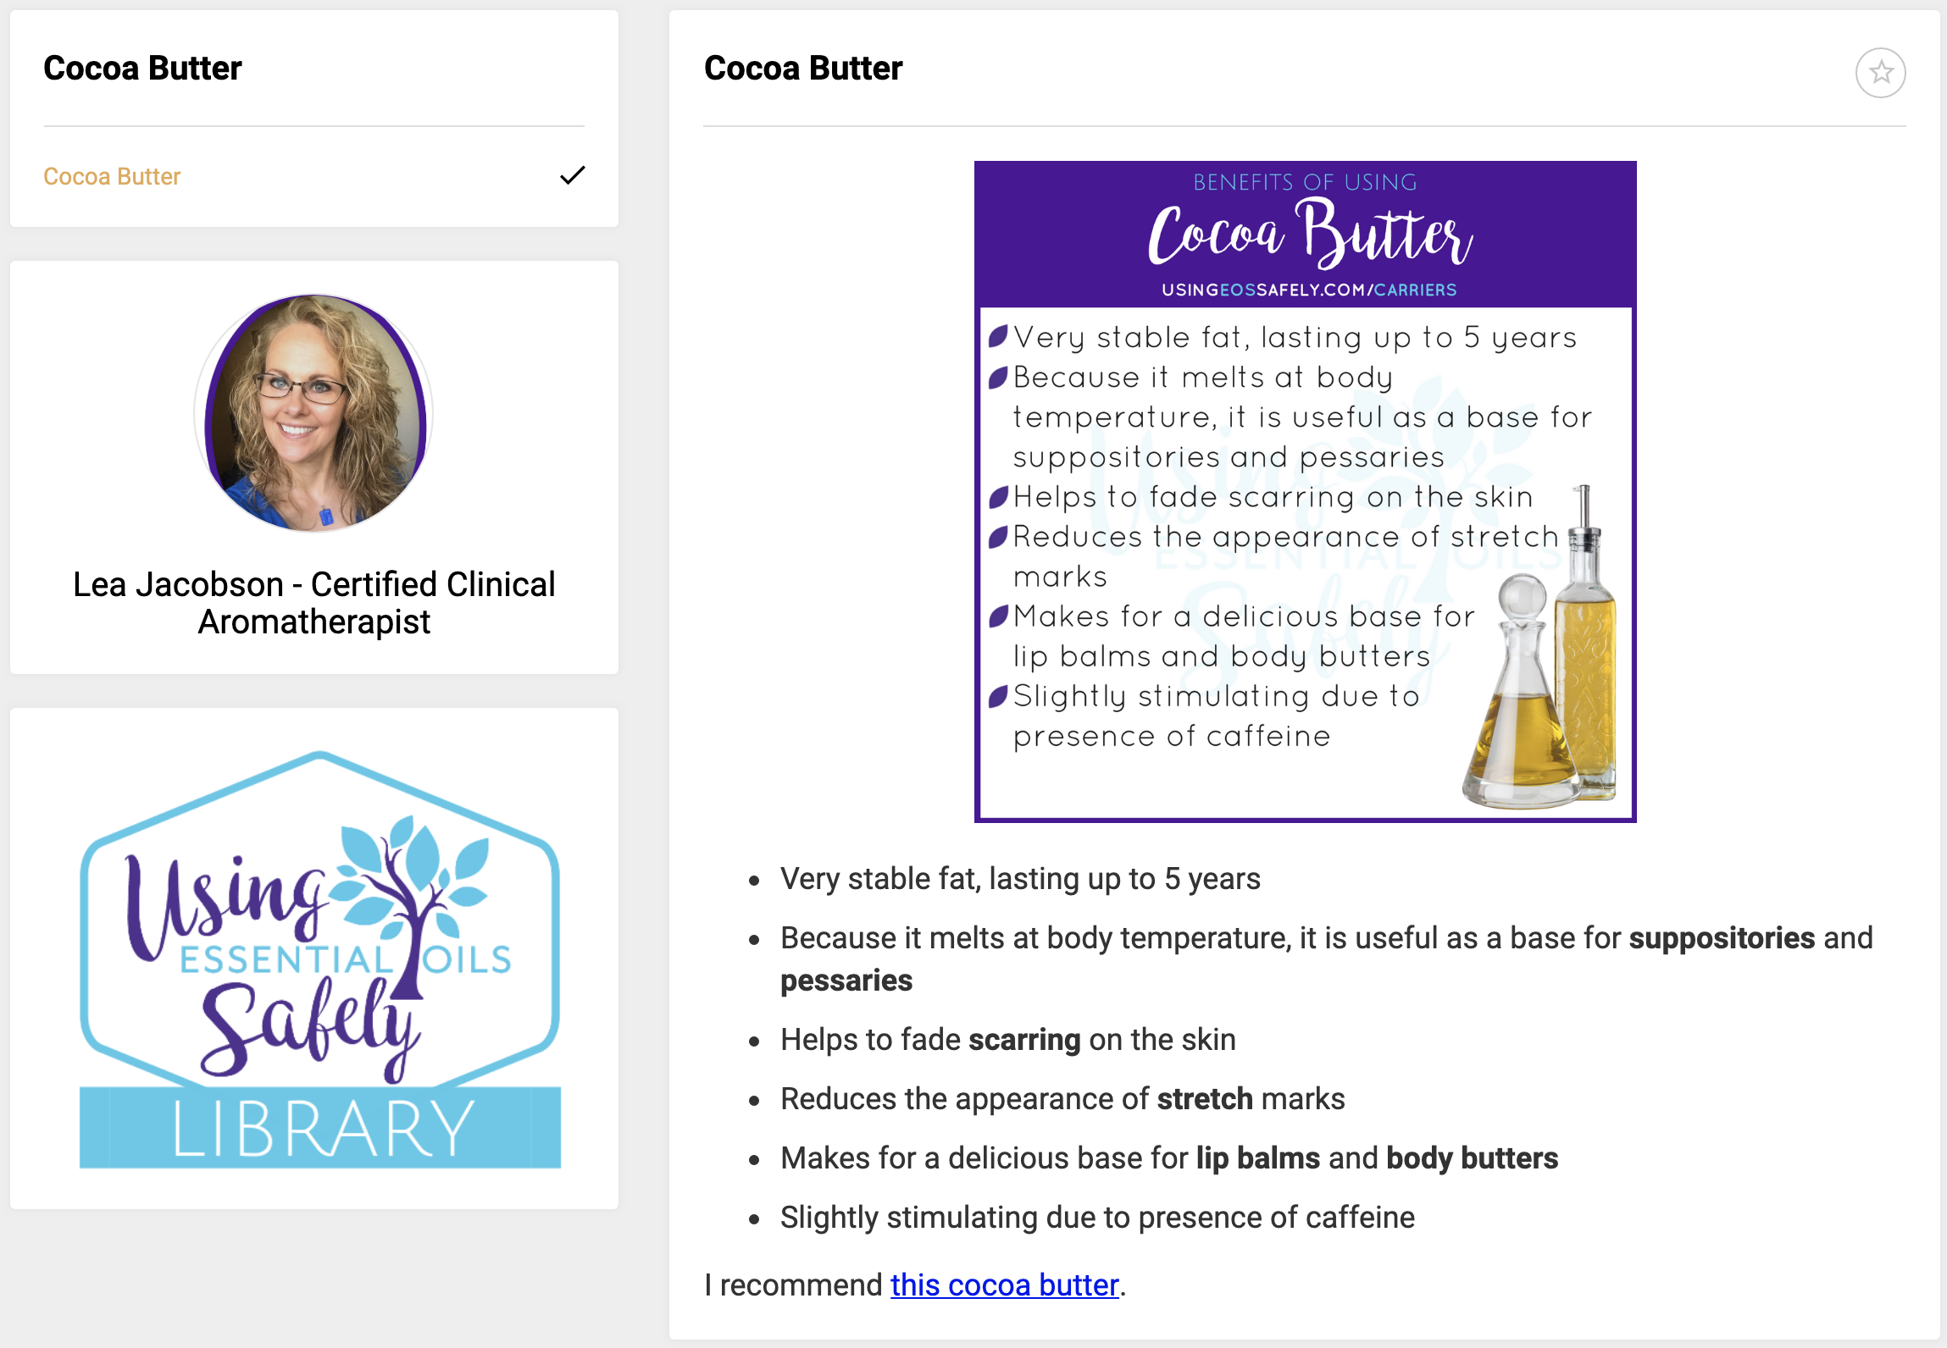Open the Cocoa Butter lesson link
Viewport: 1947px width, 1348px height.
point(112,176)
